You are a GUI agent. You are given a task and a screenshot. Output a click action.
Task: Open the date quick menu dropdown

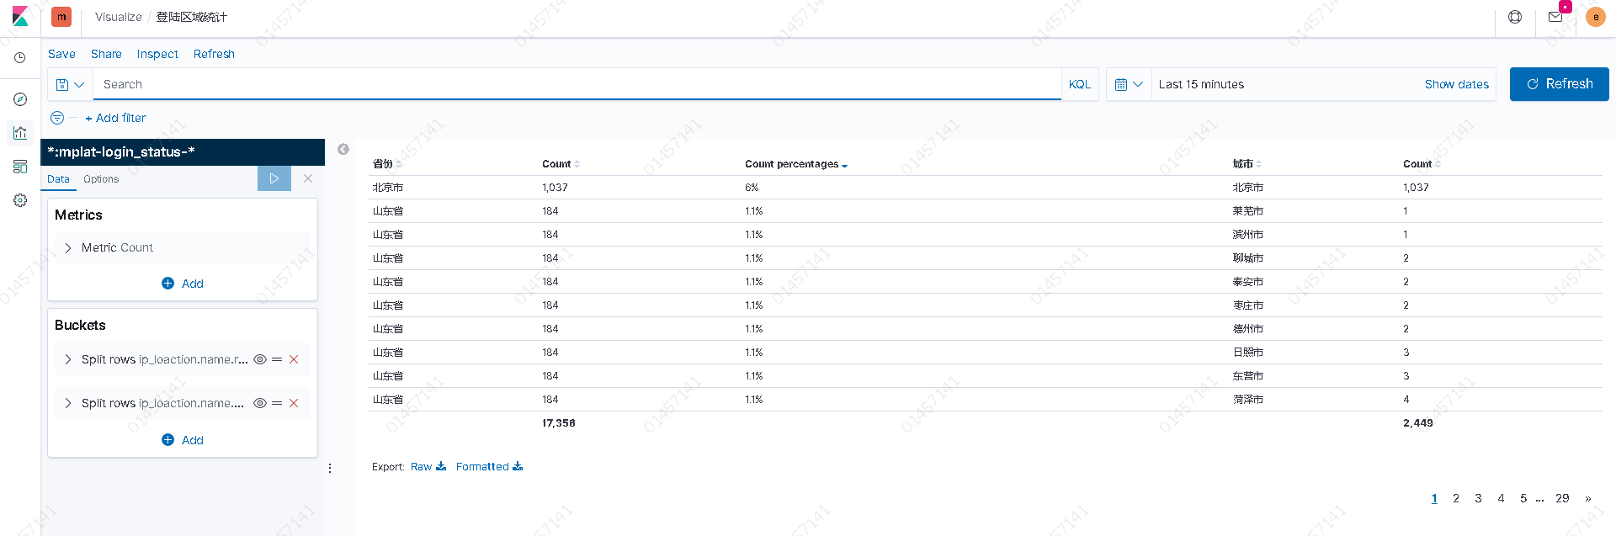tap(1128, 84)
